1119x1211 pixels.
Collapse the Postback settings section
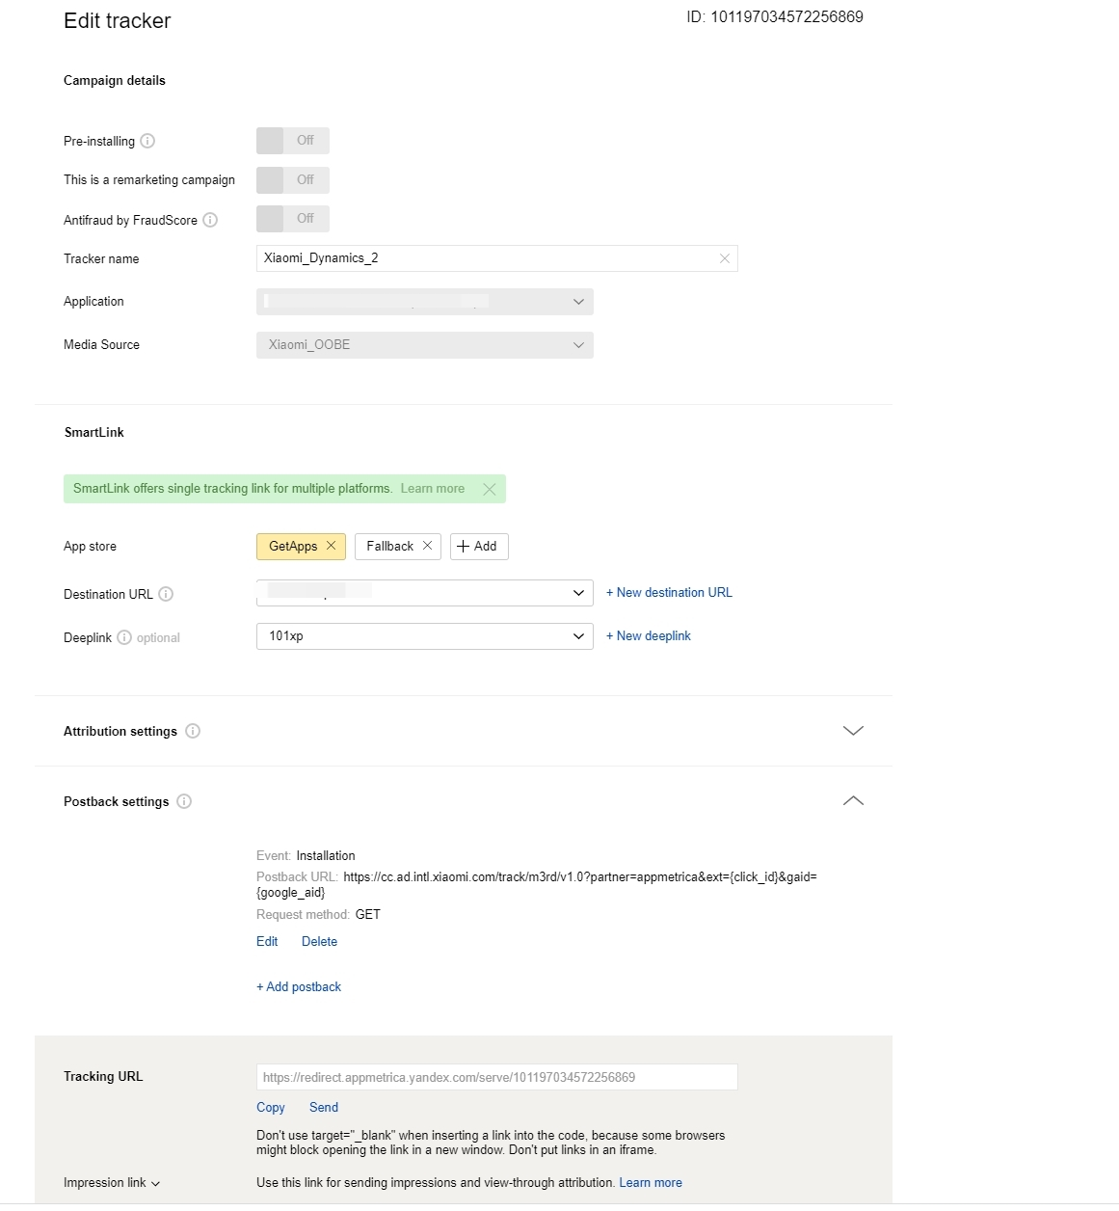[x=853, y=801]
